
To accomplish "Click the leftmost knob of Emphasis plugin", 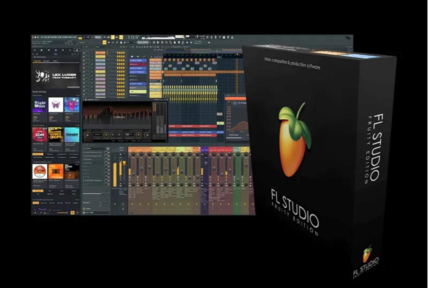I will point(87,135).
